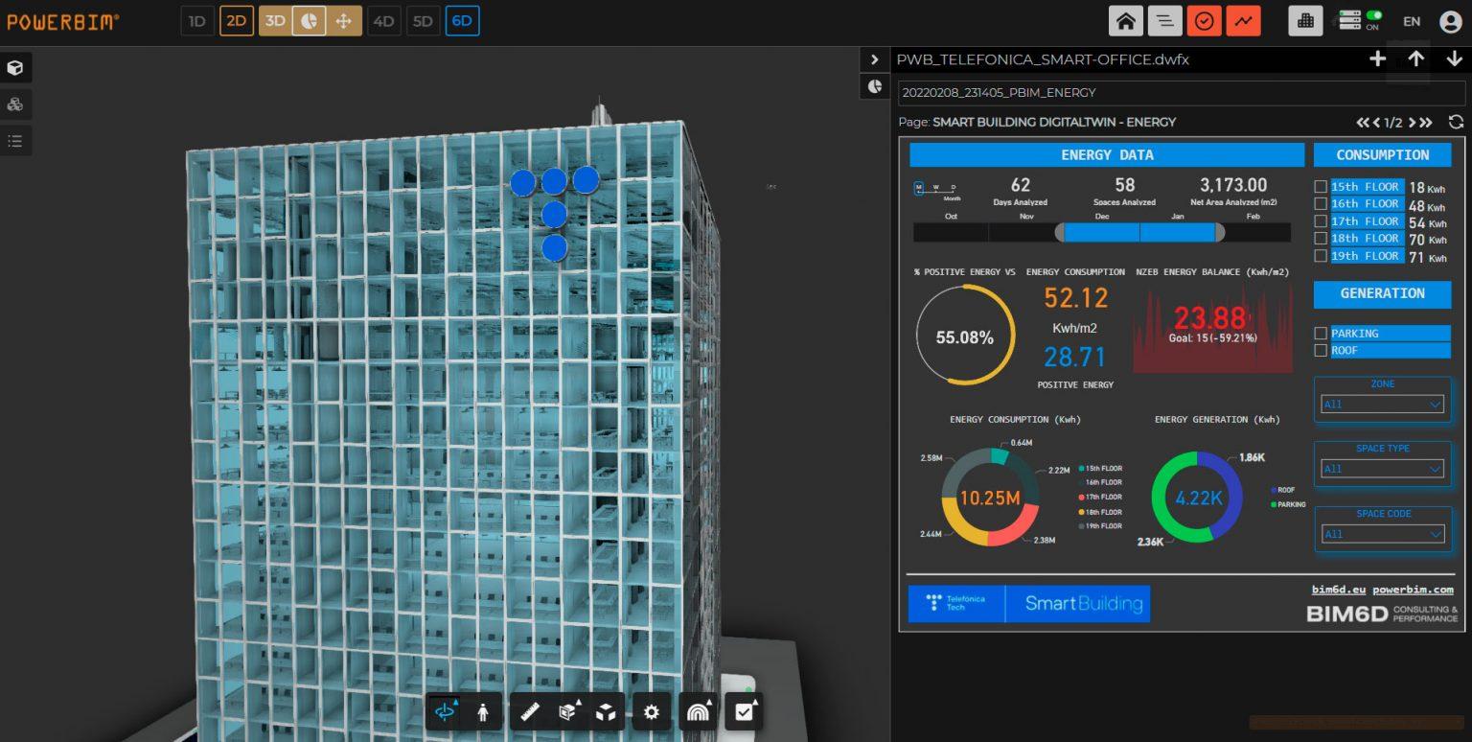Expand the right panel with the chevron arrow

(x=874, y=59)
